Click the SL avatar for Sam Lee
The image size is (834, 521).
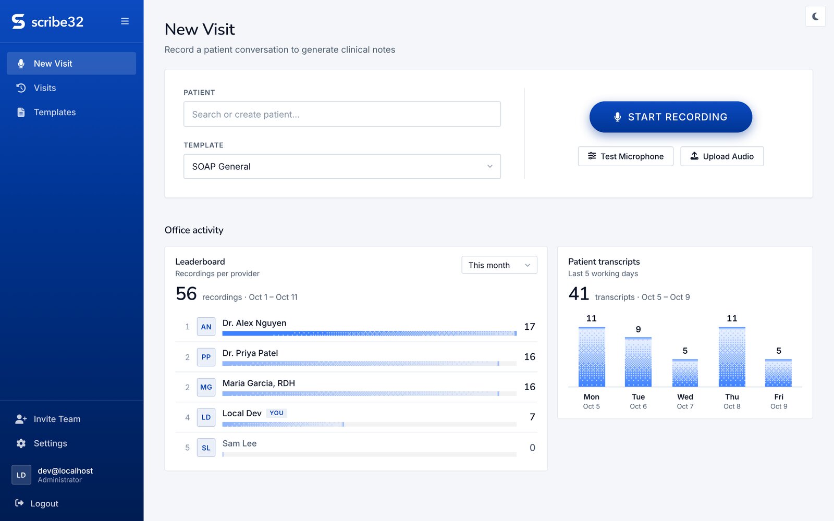coord(206,448)
